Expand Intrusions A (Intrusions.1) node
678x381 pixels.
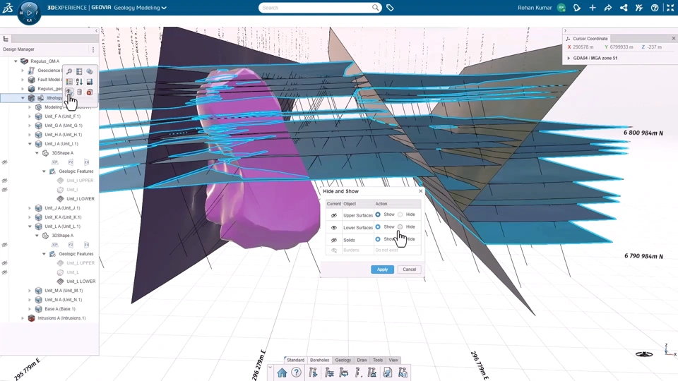point(23,318)
